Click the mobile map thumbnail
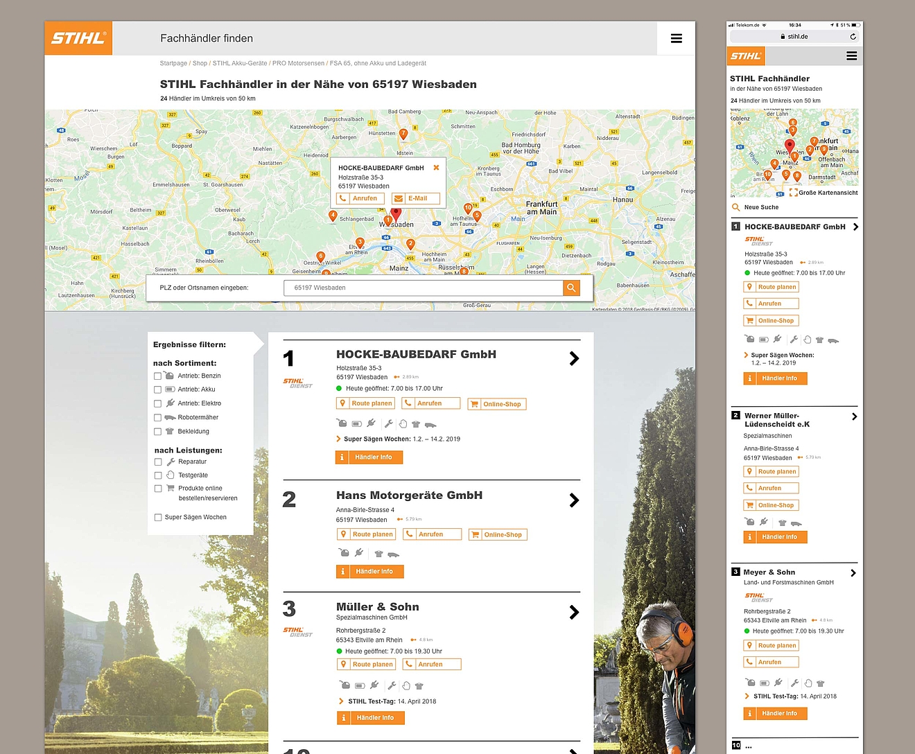The image size is (915, 754). pyautogui.click(x=794, y=152)
